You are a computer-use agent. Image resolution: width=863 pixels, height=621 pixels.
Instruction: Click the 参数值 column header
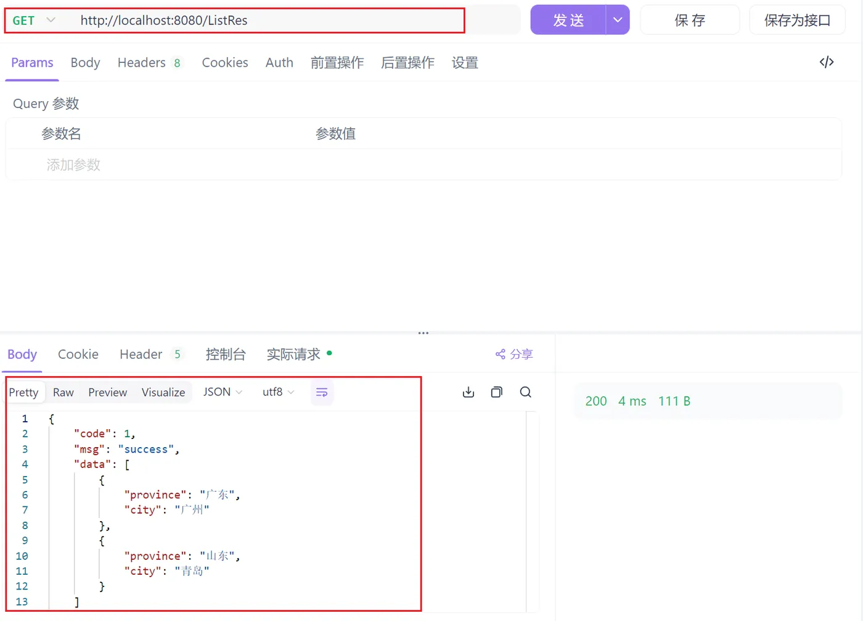335,134
